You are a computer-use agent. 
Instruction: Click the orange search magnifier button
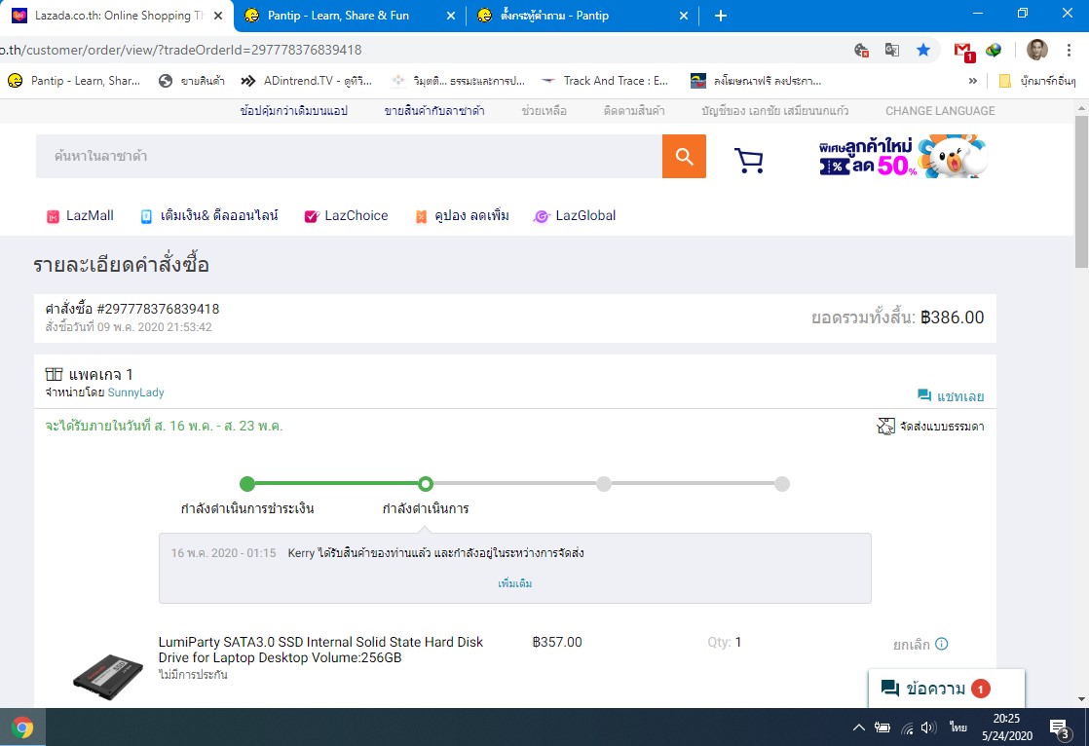click(x=684, y=156)
